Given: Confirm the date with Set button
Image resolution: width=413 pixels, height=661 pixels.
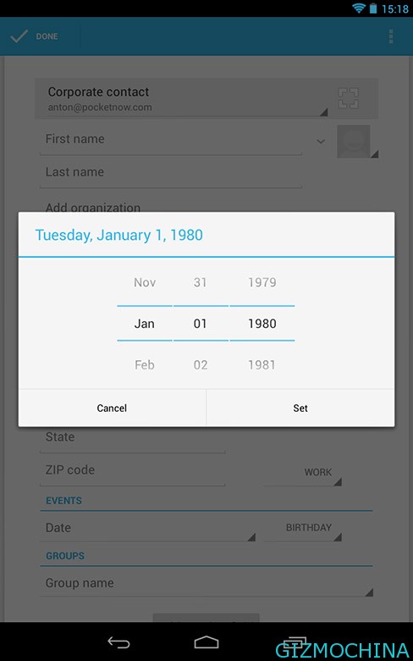Looking at the screenshot, I should click(x=300, y=408).
